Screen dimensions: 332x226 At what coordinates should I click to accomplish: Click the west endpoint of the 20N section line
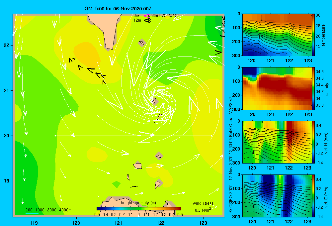pyautogui.click(x=55, y=136)
